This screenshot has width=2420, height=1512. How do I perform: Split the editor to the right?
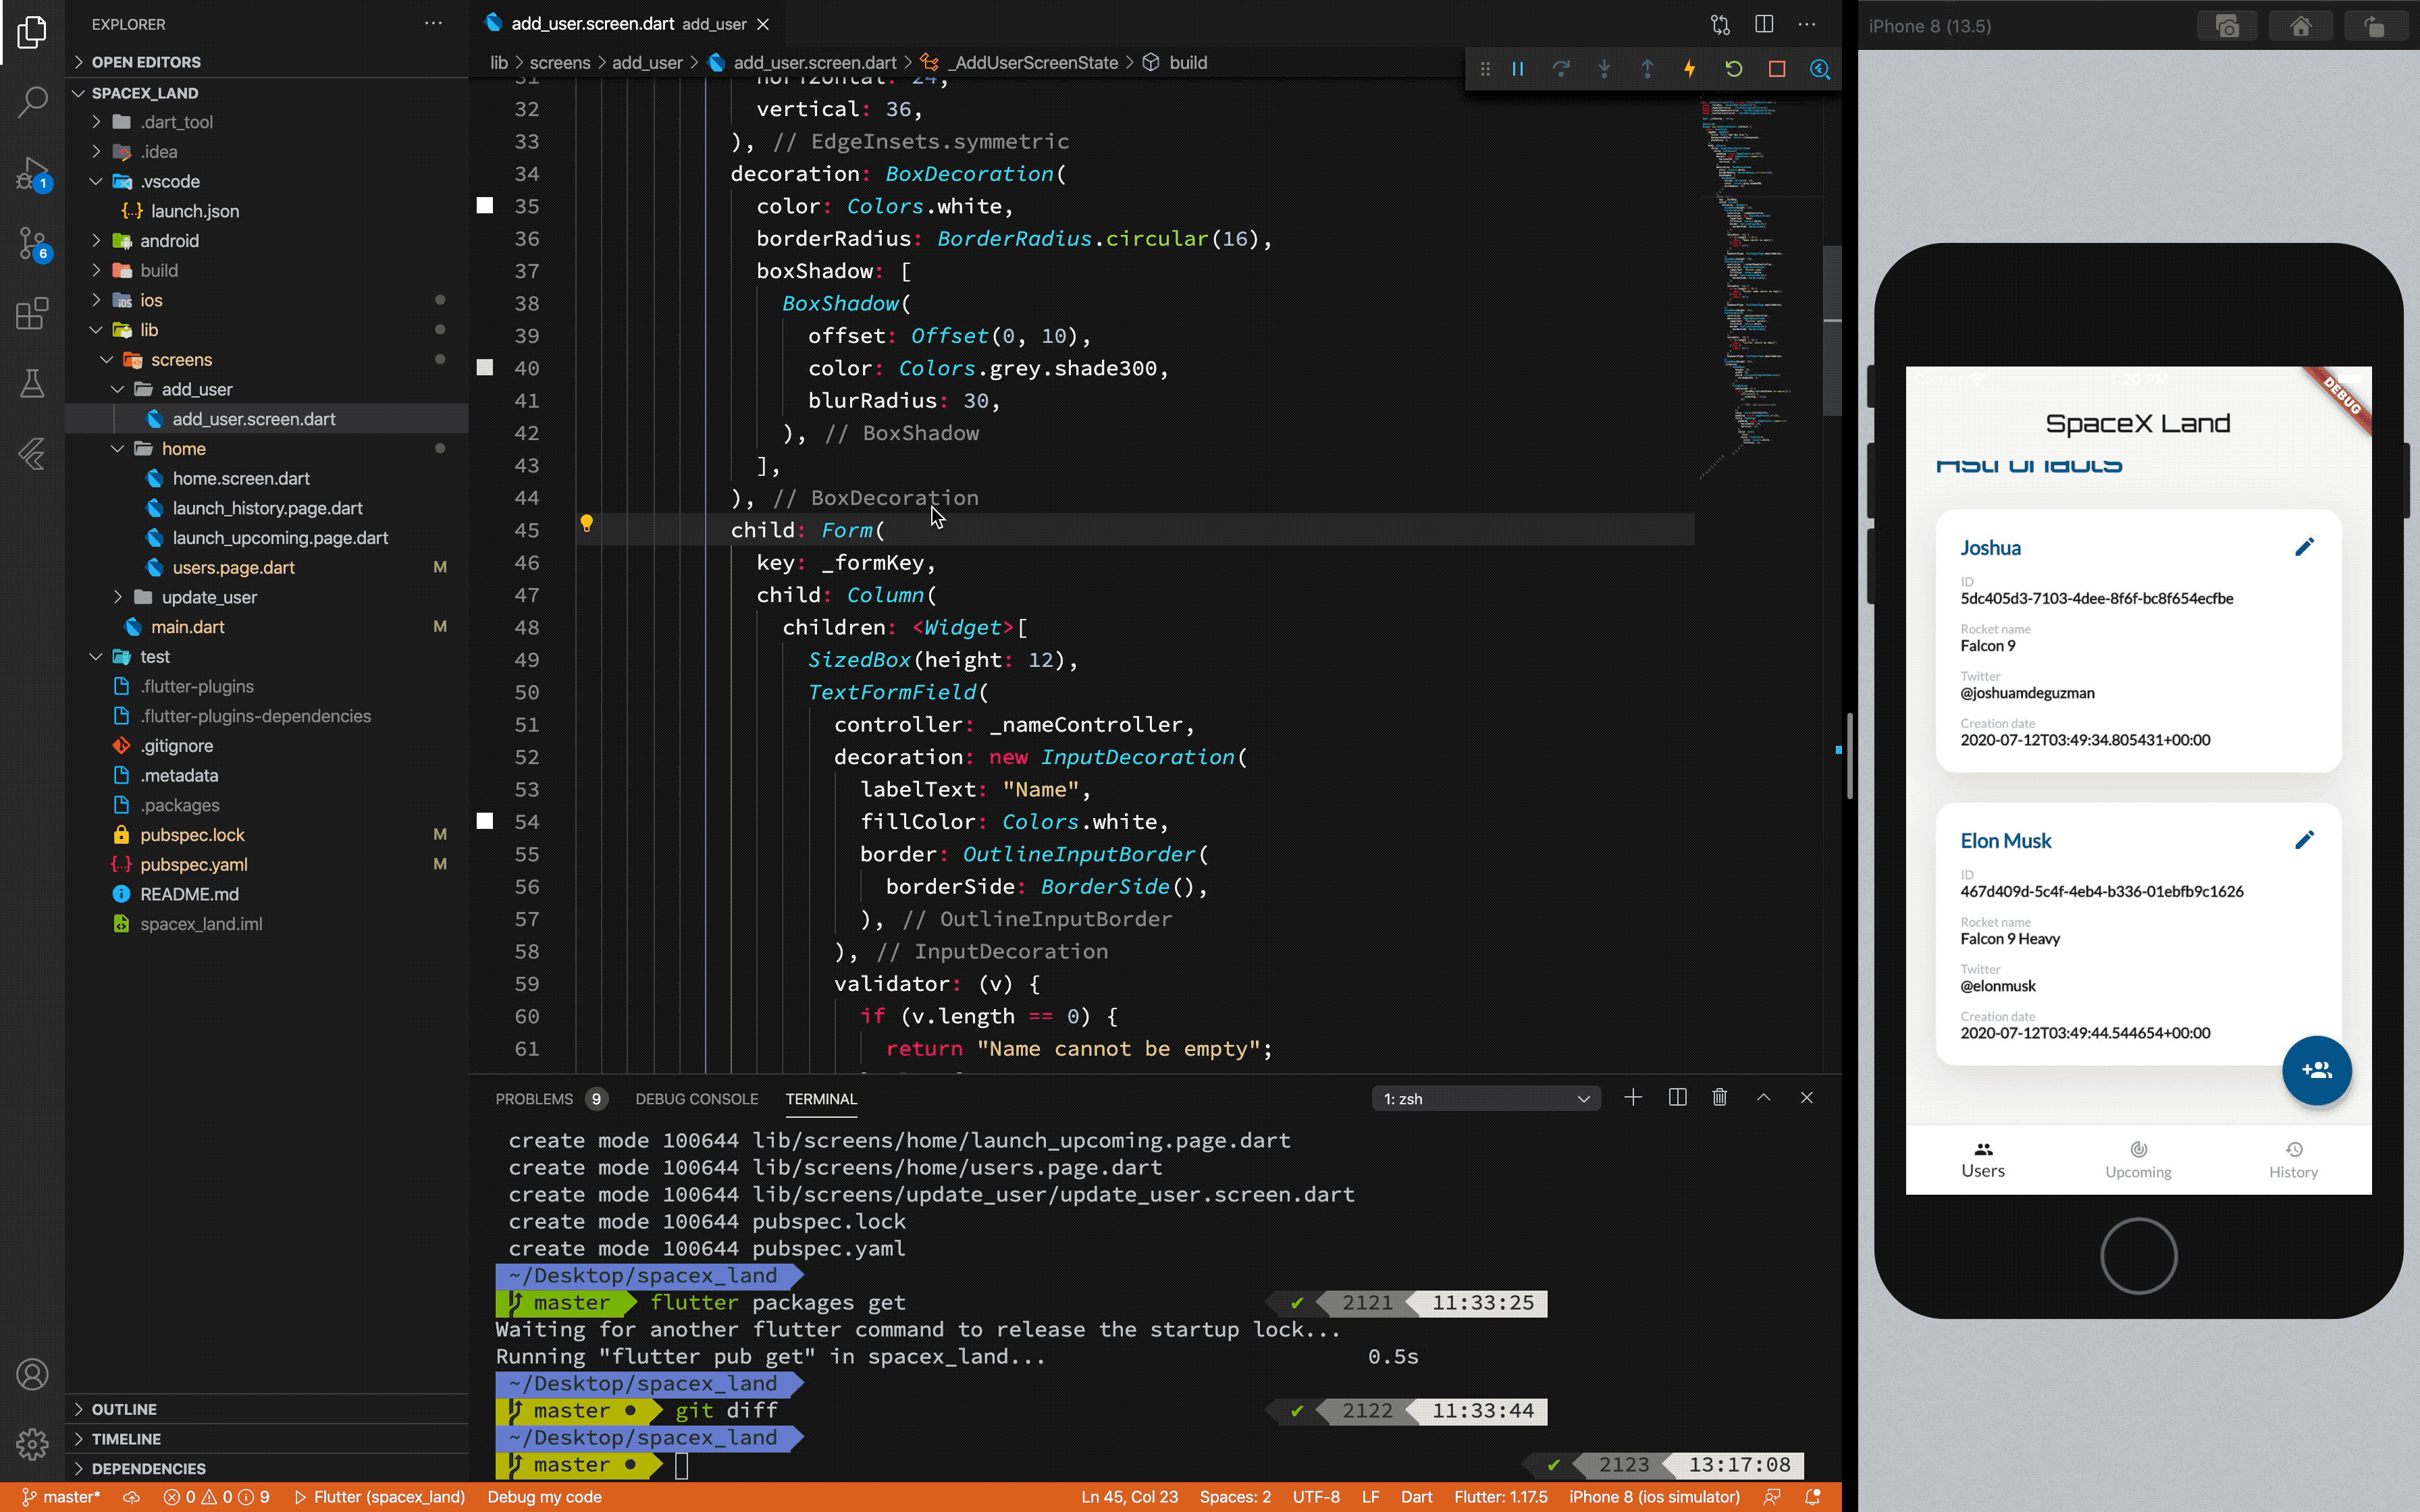point(1764,24)
